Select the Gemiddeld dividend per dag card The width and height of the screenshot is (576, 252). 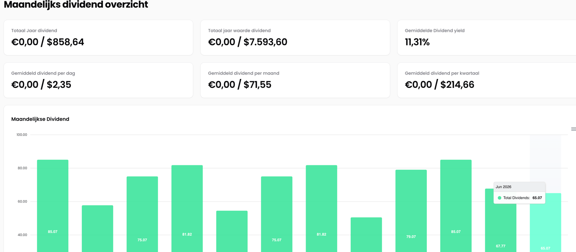click(x=98, y=80)
